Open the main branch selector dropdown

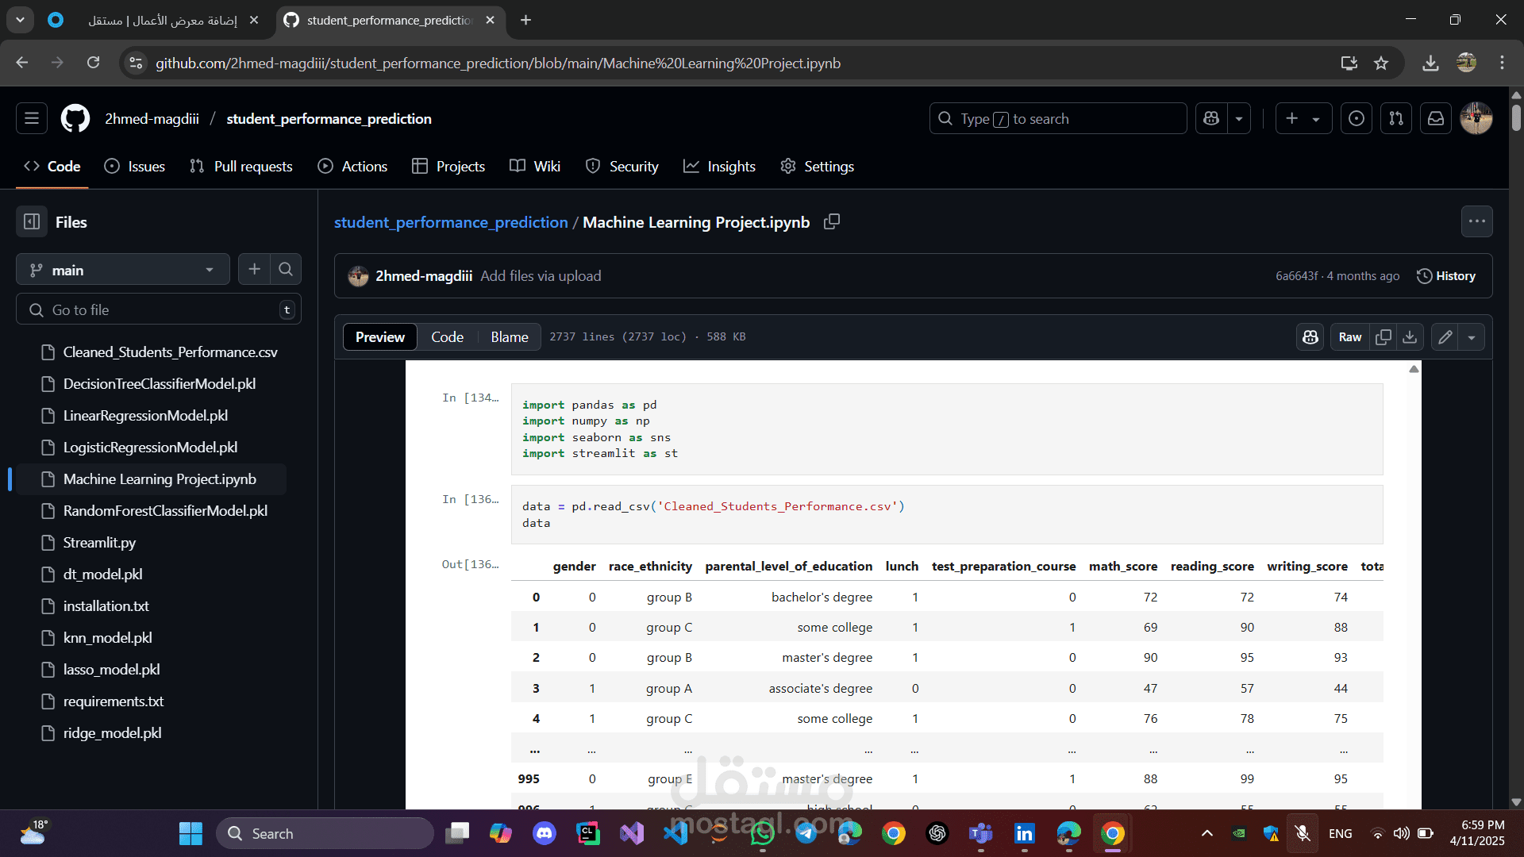pos(123,270)
